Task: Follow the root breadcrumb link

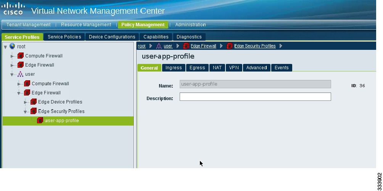Action: [142, 46]
